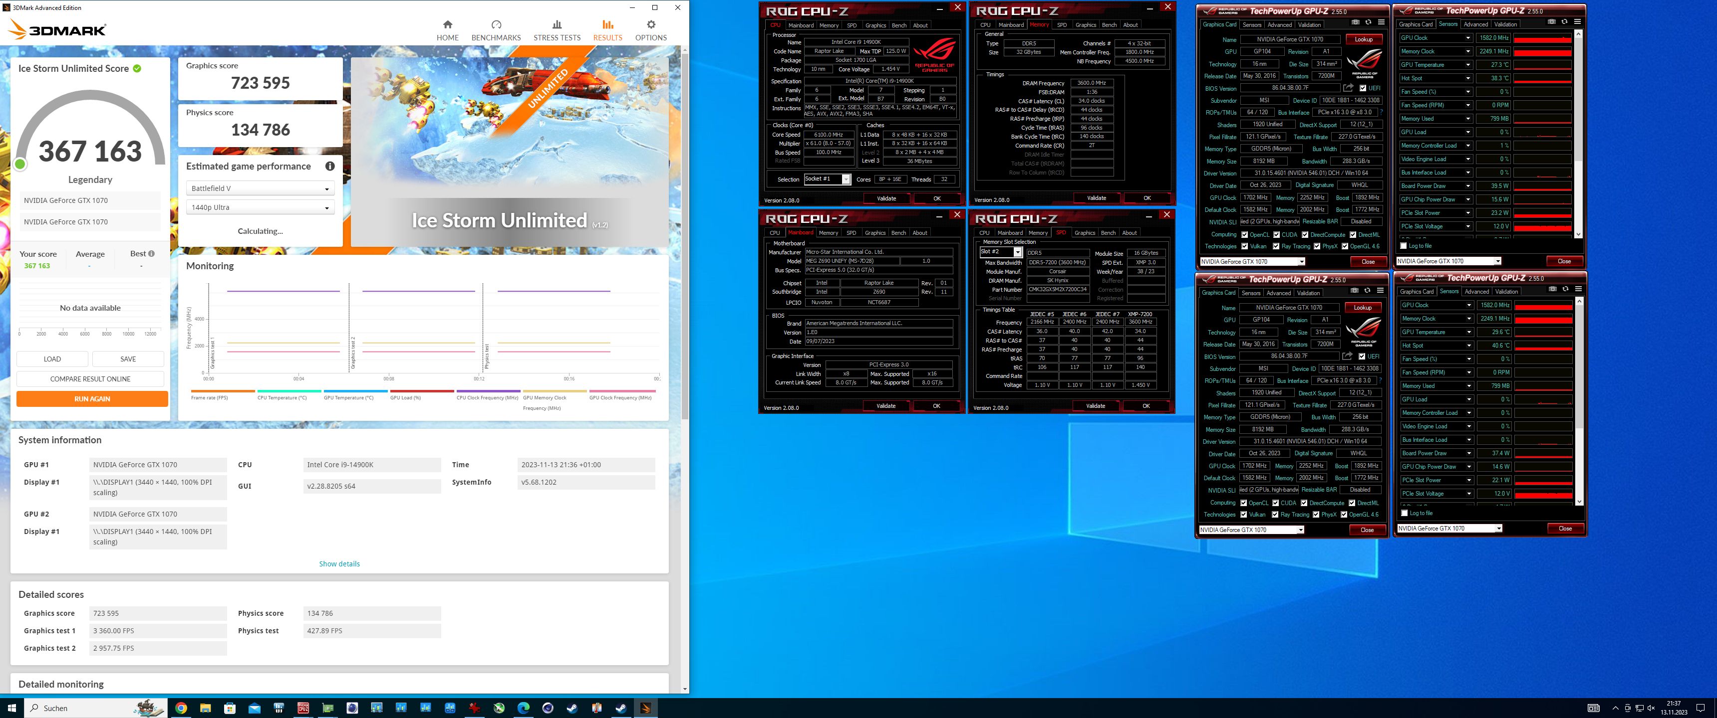Click camera icon in lower GPU-Z Sensors window
Image resolution: width=1717 pixels, height=718 pixels.
[1553, 290]
